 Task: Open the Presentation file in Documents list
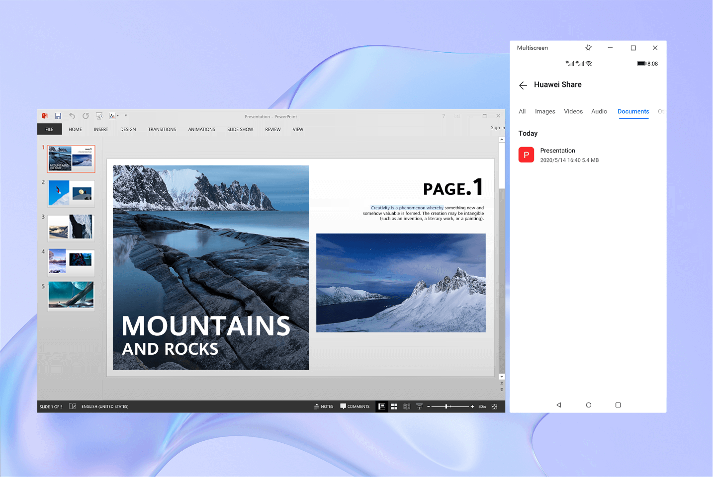tap(557, 155)
